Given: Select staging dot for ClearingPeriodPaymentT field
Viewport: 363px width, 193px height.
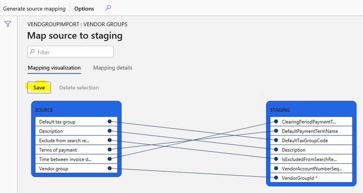Looking at the screenshot, I should [x=276, y=121].
